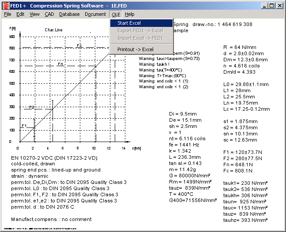Click the 'fe = 1441 Hz' text
The width and height of the screenshot is (286, 232).
[184, 145]
